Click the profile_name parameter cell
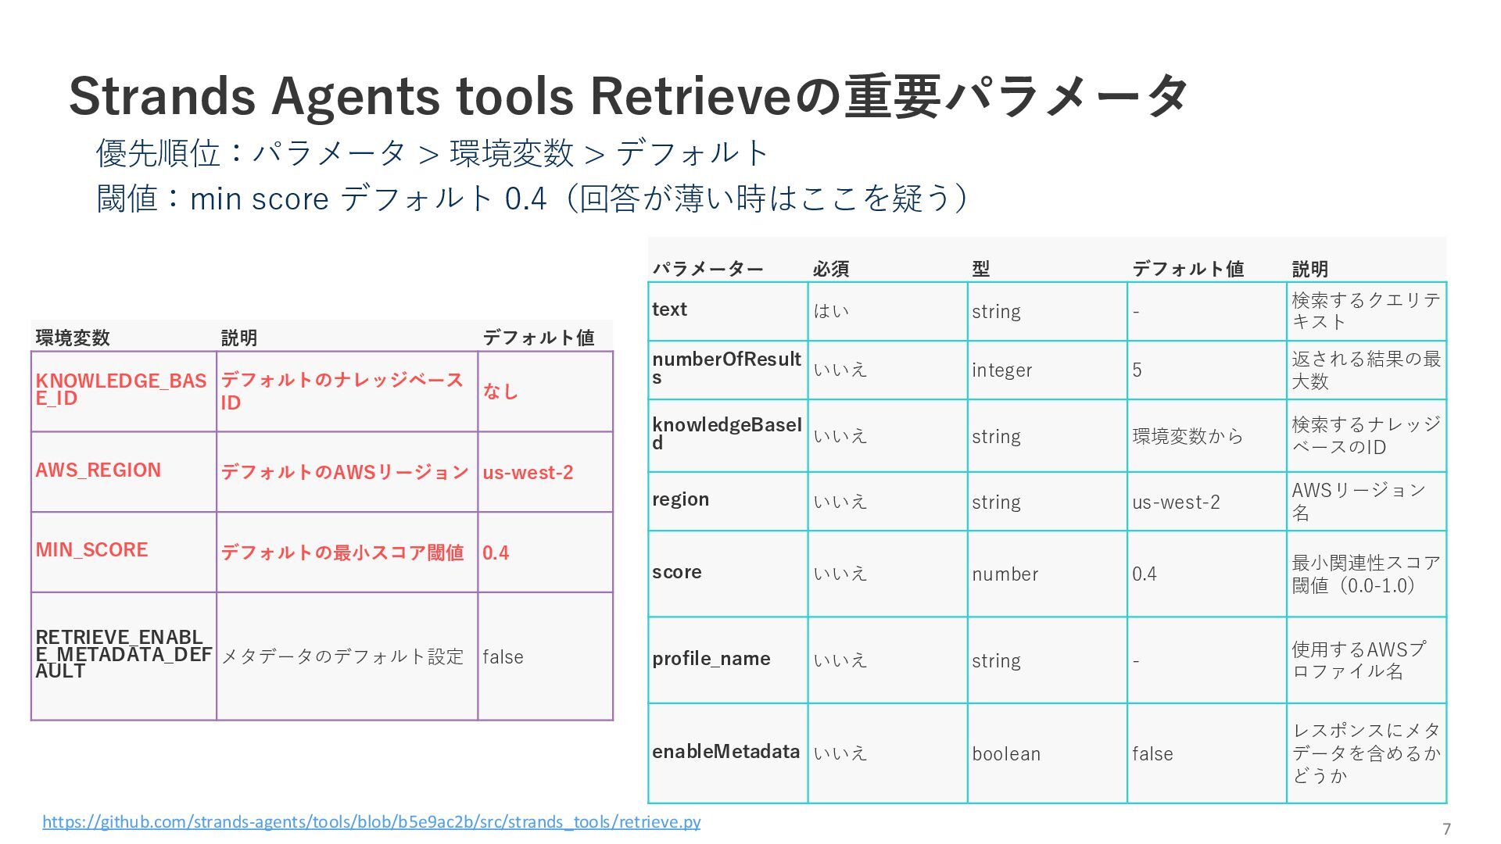This screenshot has width=1501, height=844. pos(711,659)
